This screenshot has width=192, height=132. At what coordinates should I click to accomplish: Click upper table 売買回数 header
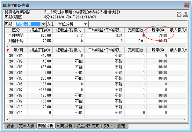pyautogui.click(x=135, y=30)
